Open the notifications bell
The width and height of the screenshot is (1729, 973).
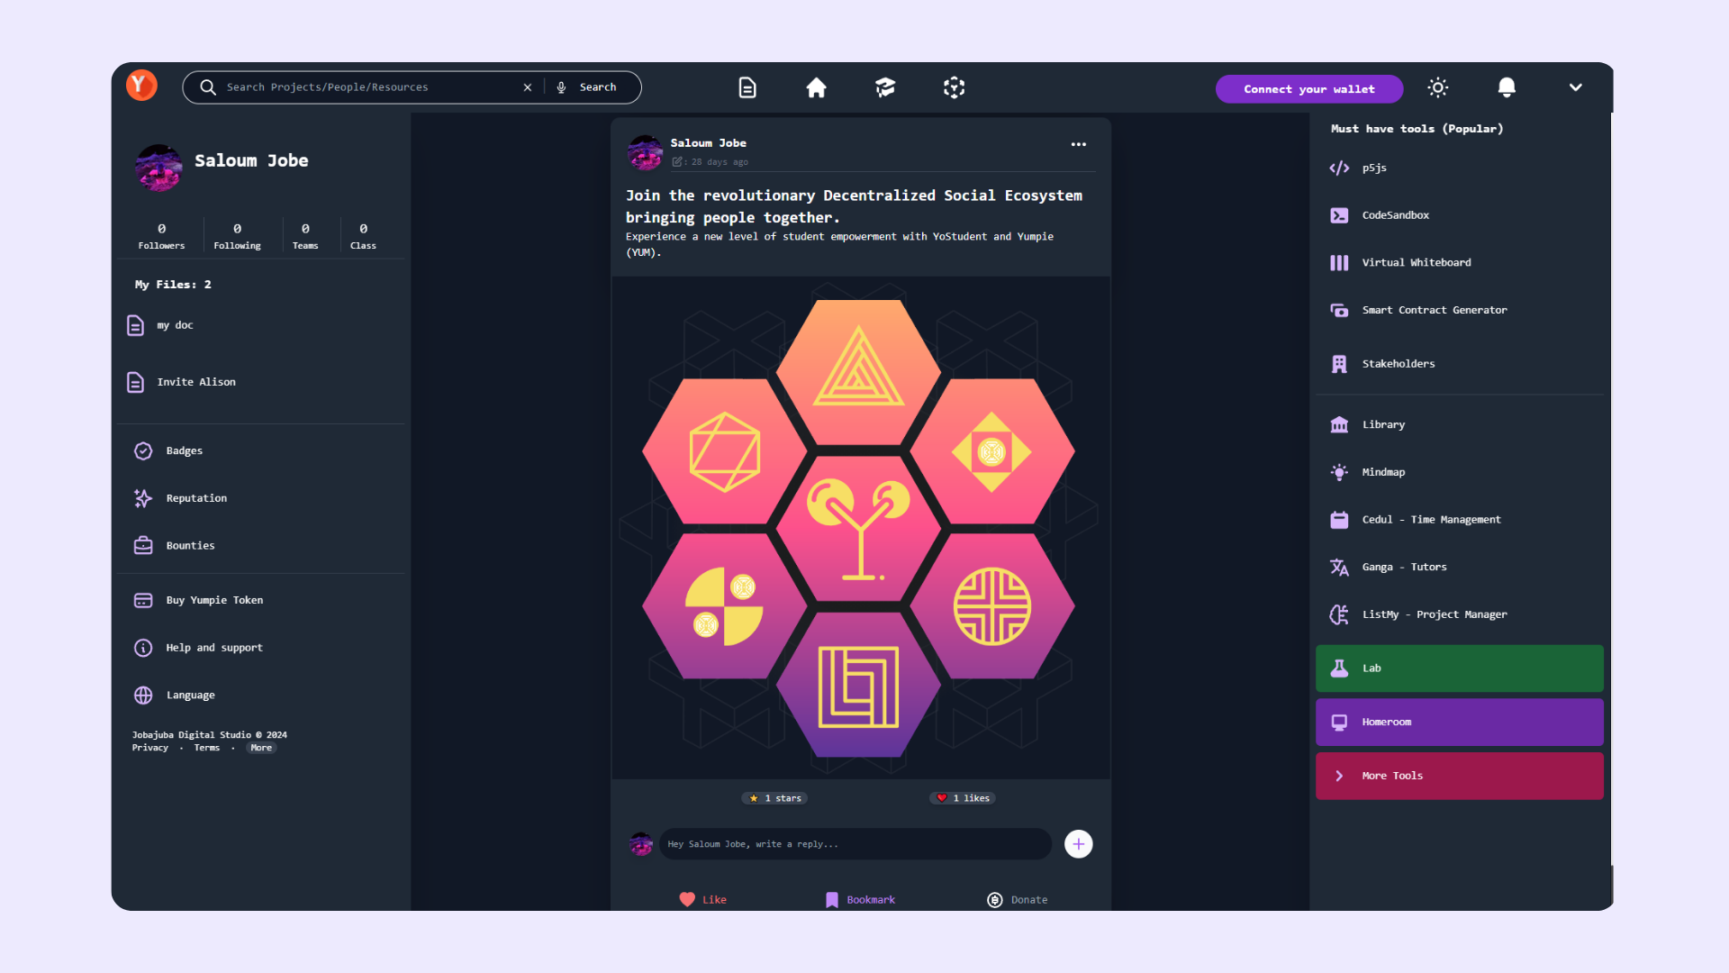(x=1507, y=87)
